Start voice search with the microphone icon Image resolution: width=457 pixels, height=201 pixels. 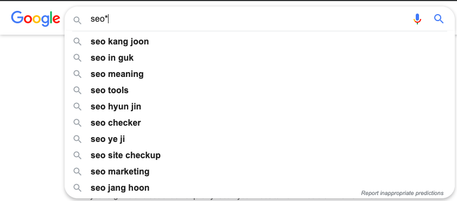[x=417, y=19]
